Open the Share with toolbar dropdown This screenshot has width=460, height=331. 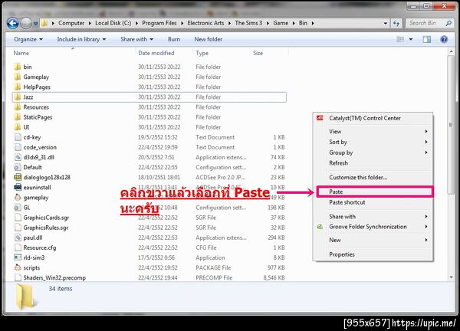tap(136, 39)
